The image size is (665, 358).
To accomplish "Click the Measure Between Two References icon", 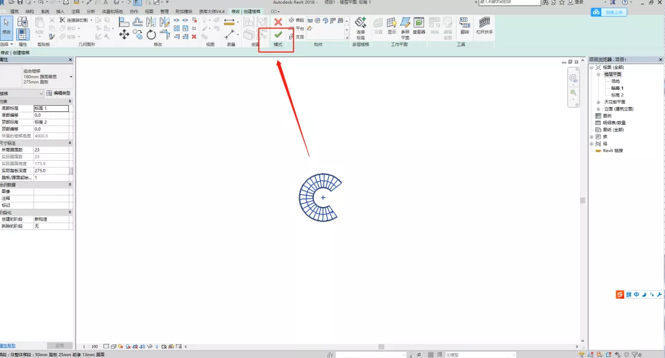I will (230, 35).
